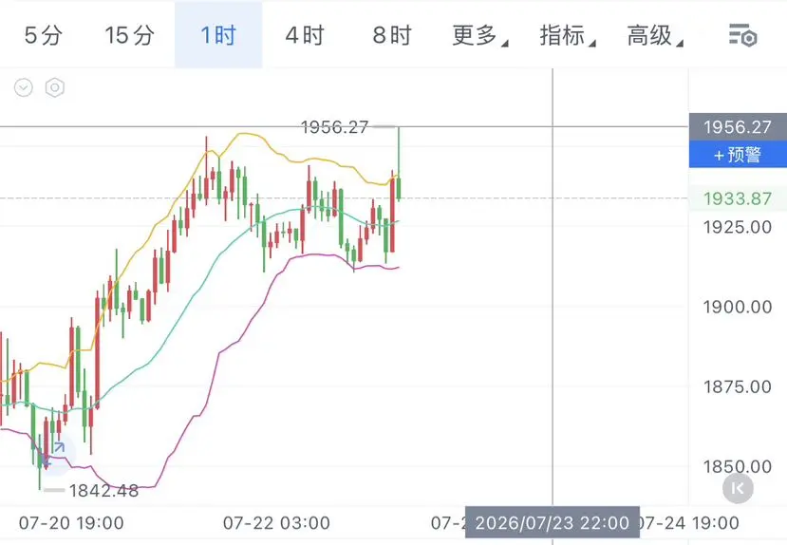Switch to the 15分 timeframe
Image resolution: width=787 pixels, height=545 pixels.
tap(129, 36)
